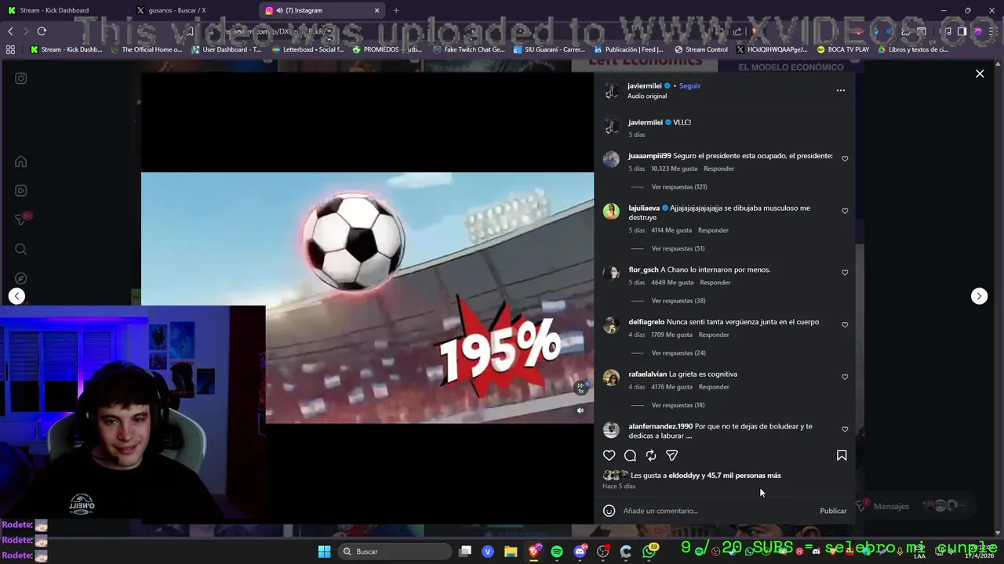Click Seguir to follow javiermilei
Screen dimensions: 1004x564
(x=690, y=86)
